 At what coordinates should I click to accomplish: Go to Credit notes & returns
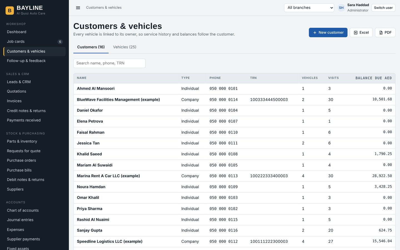[34, 111]
